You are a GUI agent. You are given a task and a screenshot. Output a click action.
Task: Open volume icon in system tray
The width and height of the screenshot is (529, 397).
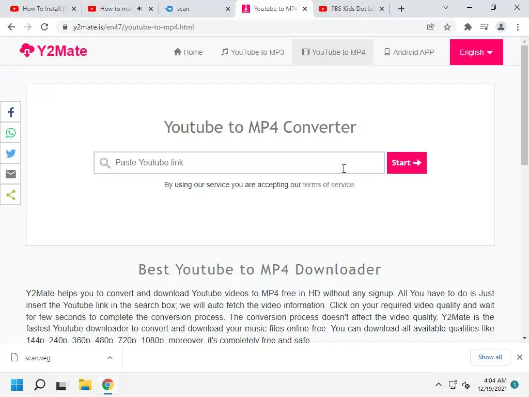pos(466,385)
